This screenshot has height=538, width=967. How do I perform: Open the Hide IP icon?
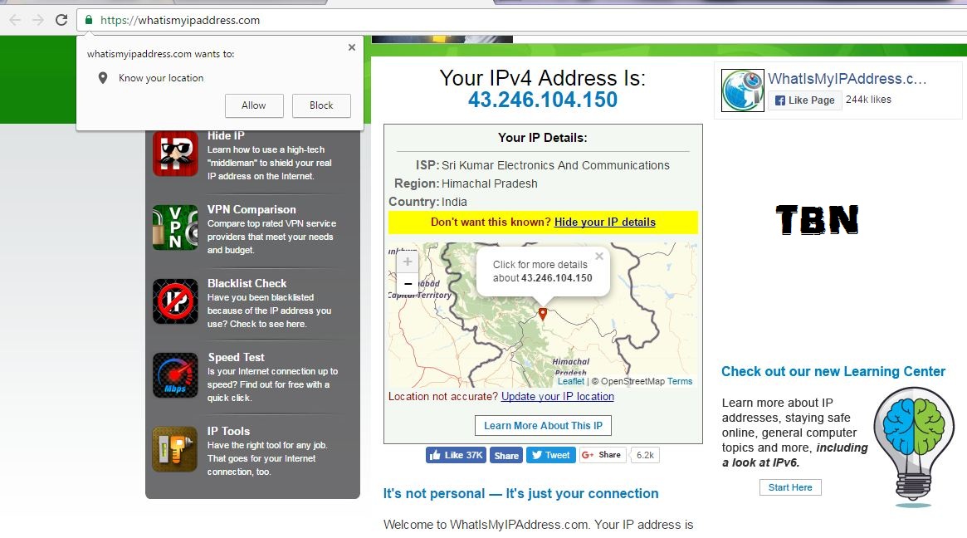point(175,154)
